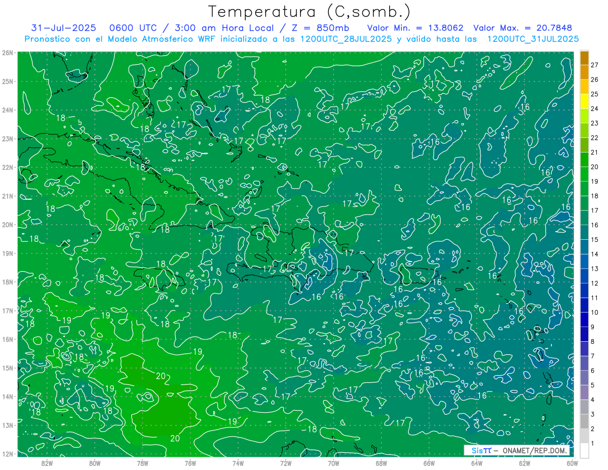The height and width of the screenshot is (470, 608).
Task: Click the '72W' longitude axis label
Action: [286, 463]
